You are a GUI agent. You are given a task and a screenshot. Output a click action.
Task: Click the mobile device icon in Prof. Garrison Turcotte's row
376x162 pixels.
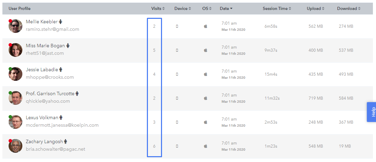tap(177, 98)
